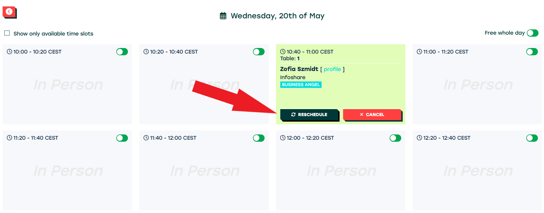Click the Wednesday, 20th of May heading
Screen dimensions: 544x213
(277, 16)
